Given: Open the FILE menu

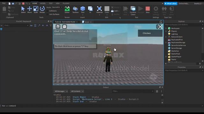Looking at the screenshot, I should tap(4, 3).
